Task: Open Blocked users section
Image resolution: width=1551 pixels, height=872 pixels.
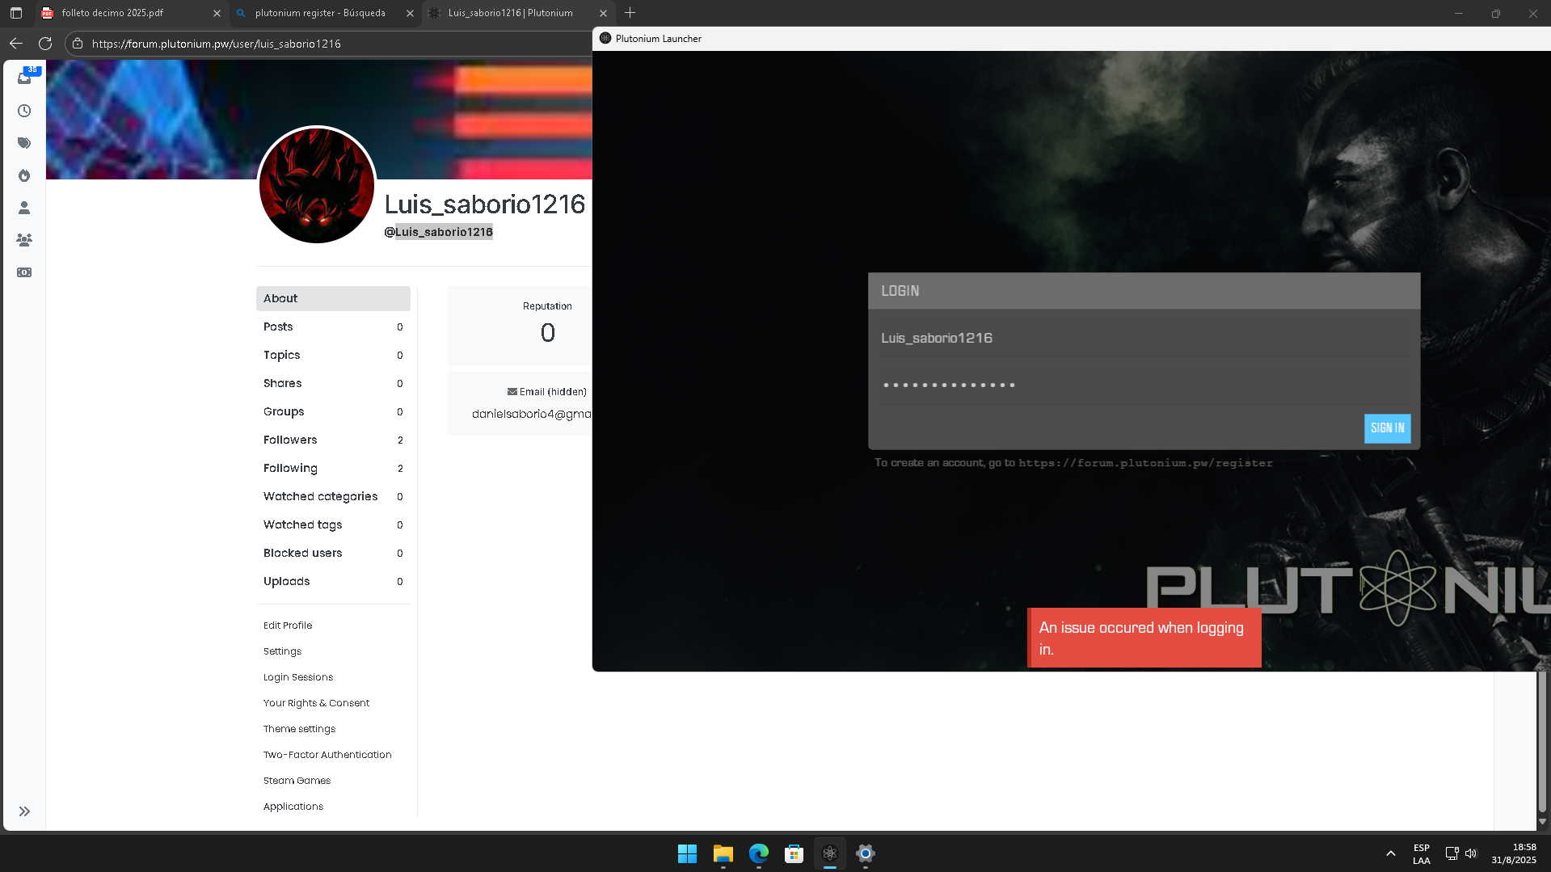Action: coord(333,553)
